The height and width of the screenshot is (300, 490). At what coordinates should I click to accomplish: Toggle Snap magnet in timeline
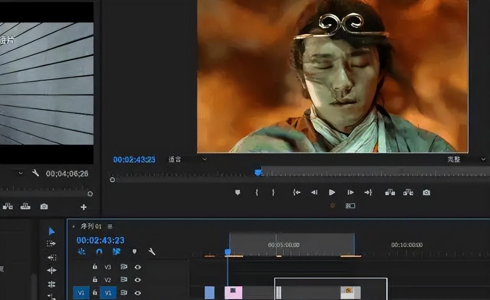point(99,252)
